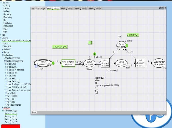Click the Move customer to Queue1 transition
172x128 pixels.
[68, 63]
